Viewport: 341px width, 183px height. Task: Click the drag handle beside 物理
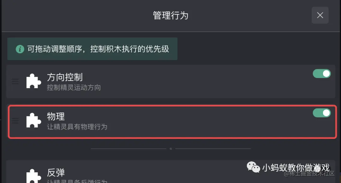point(15,120)
